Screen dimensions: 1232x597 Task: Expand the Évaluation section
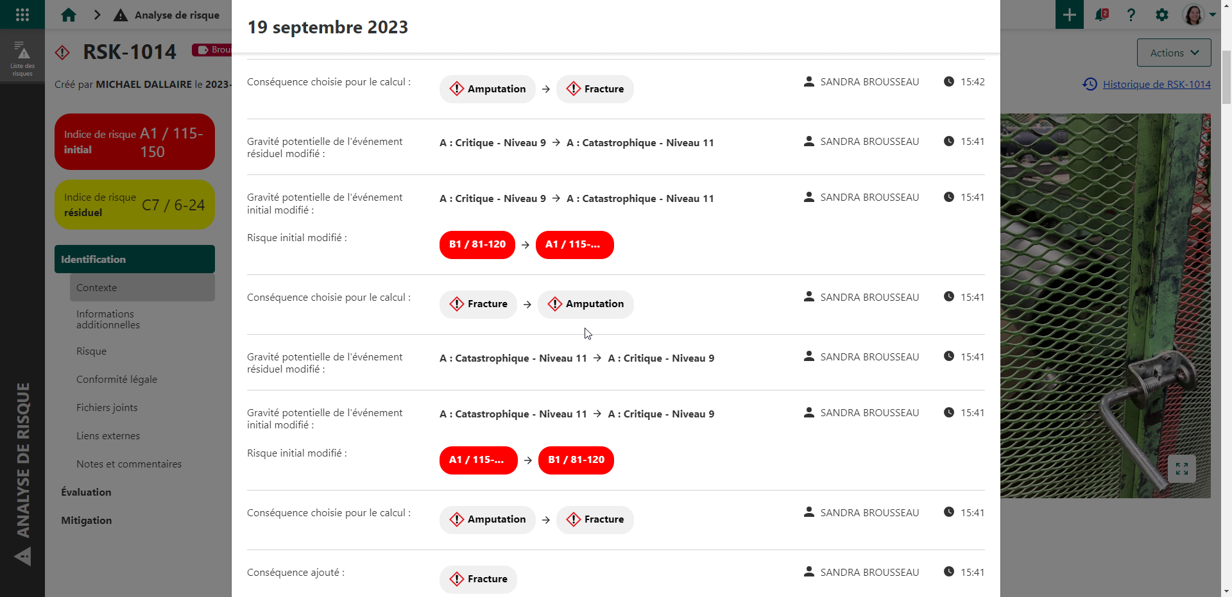point(135,492)
